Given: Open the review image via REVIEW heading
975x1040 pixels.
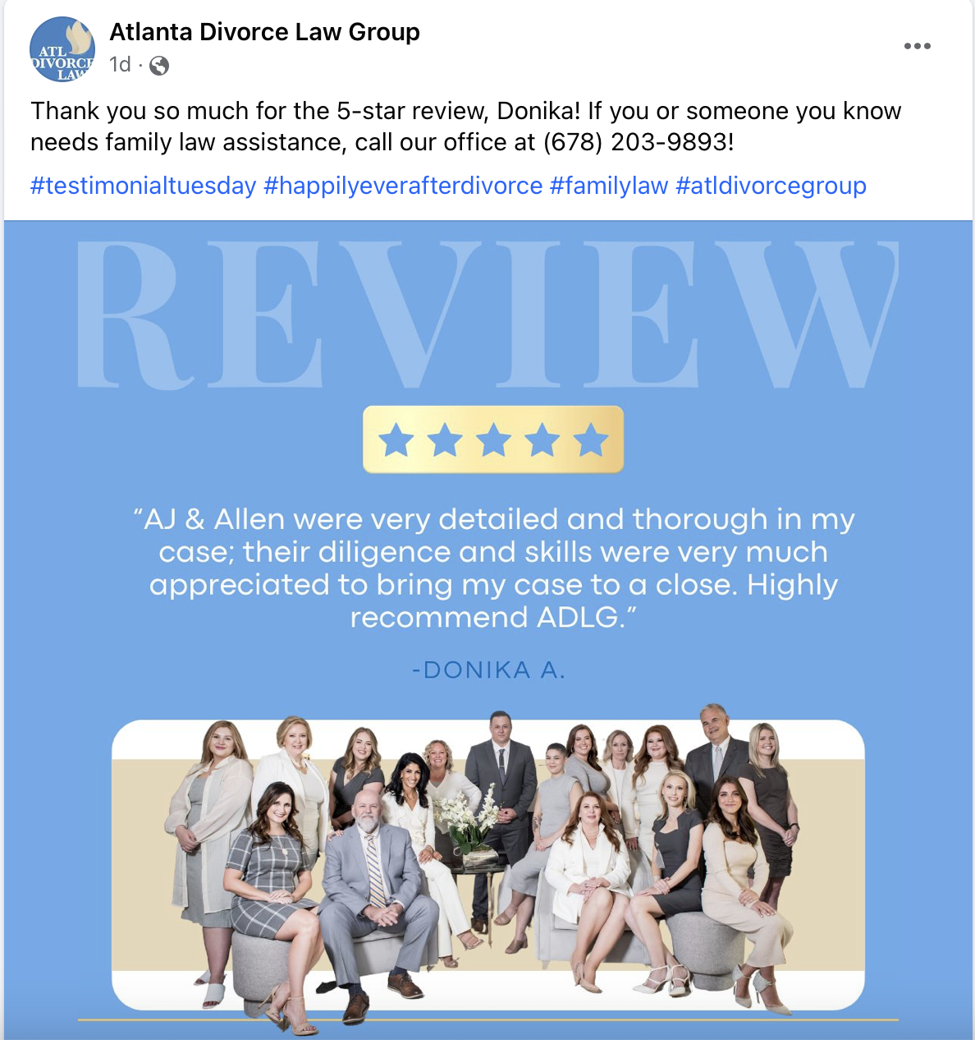Looking at the screenshot, I should point(487,315).
